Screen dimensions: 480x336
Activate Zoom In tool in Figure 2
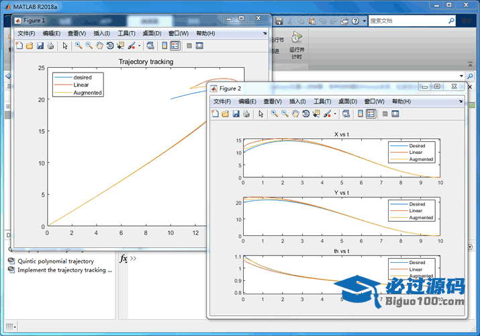275,114
